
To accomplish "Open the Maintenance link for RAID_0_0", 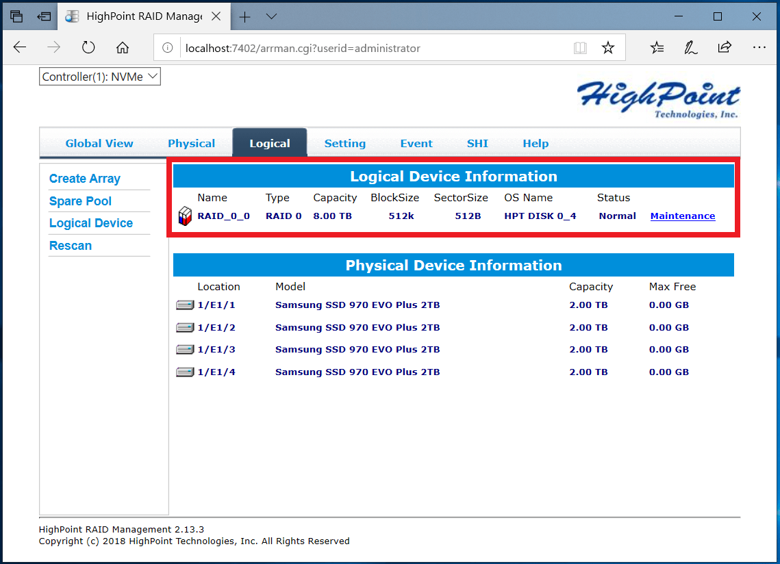I will tap(683, 216).
